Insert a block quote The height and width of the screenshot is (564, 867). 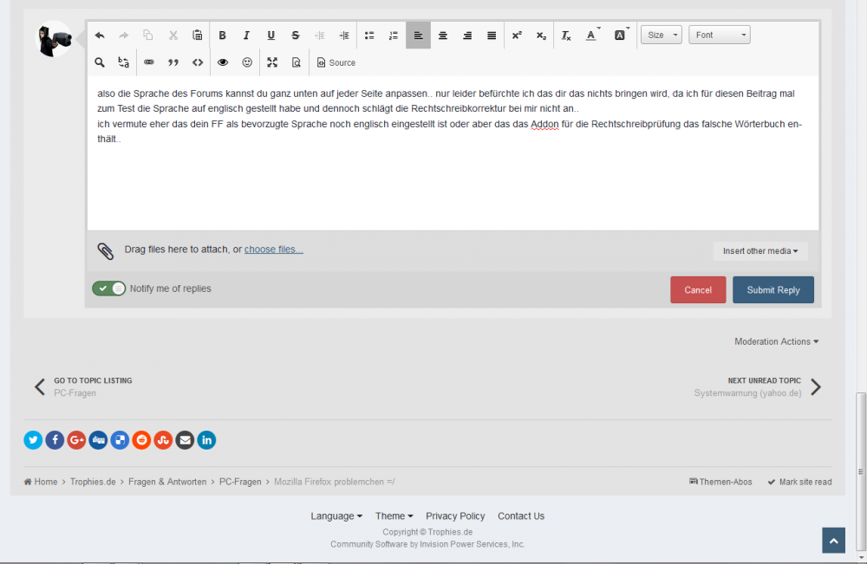173,62
